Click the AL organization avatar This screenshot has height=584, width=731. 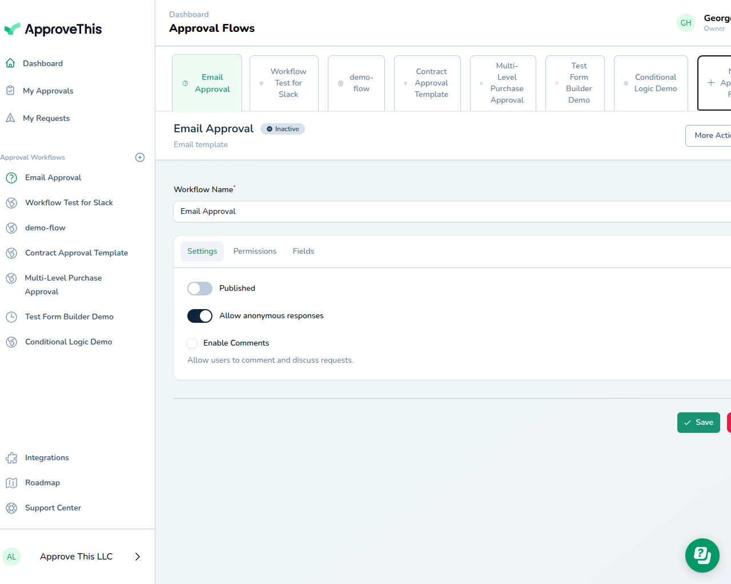(x=11, y=557)
